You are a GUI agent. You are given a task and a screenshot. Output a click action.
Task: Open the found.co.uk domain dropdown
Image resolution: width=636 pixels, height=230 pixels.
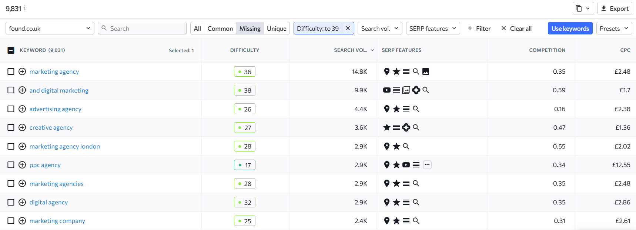tap(50, 29)
